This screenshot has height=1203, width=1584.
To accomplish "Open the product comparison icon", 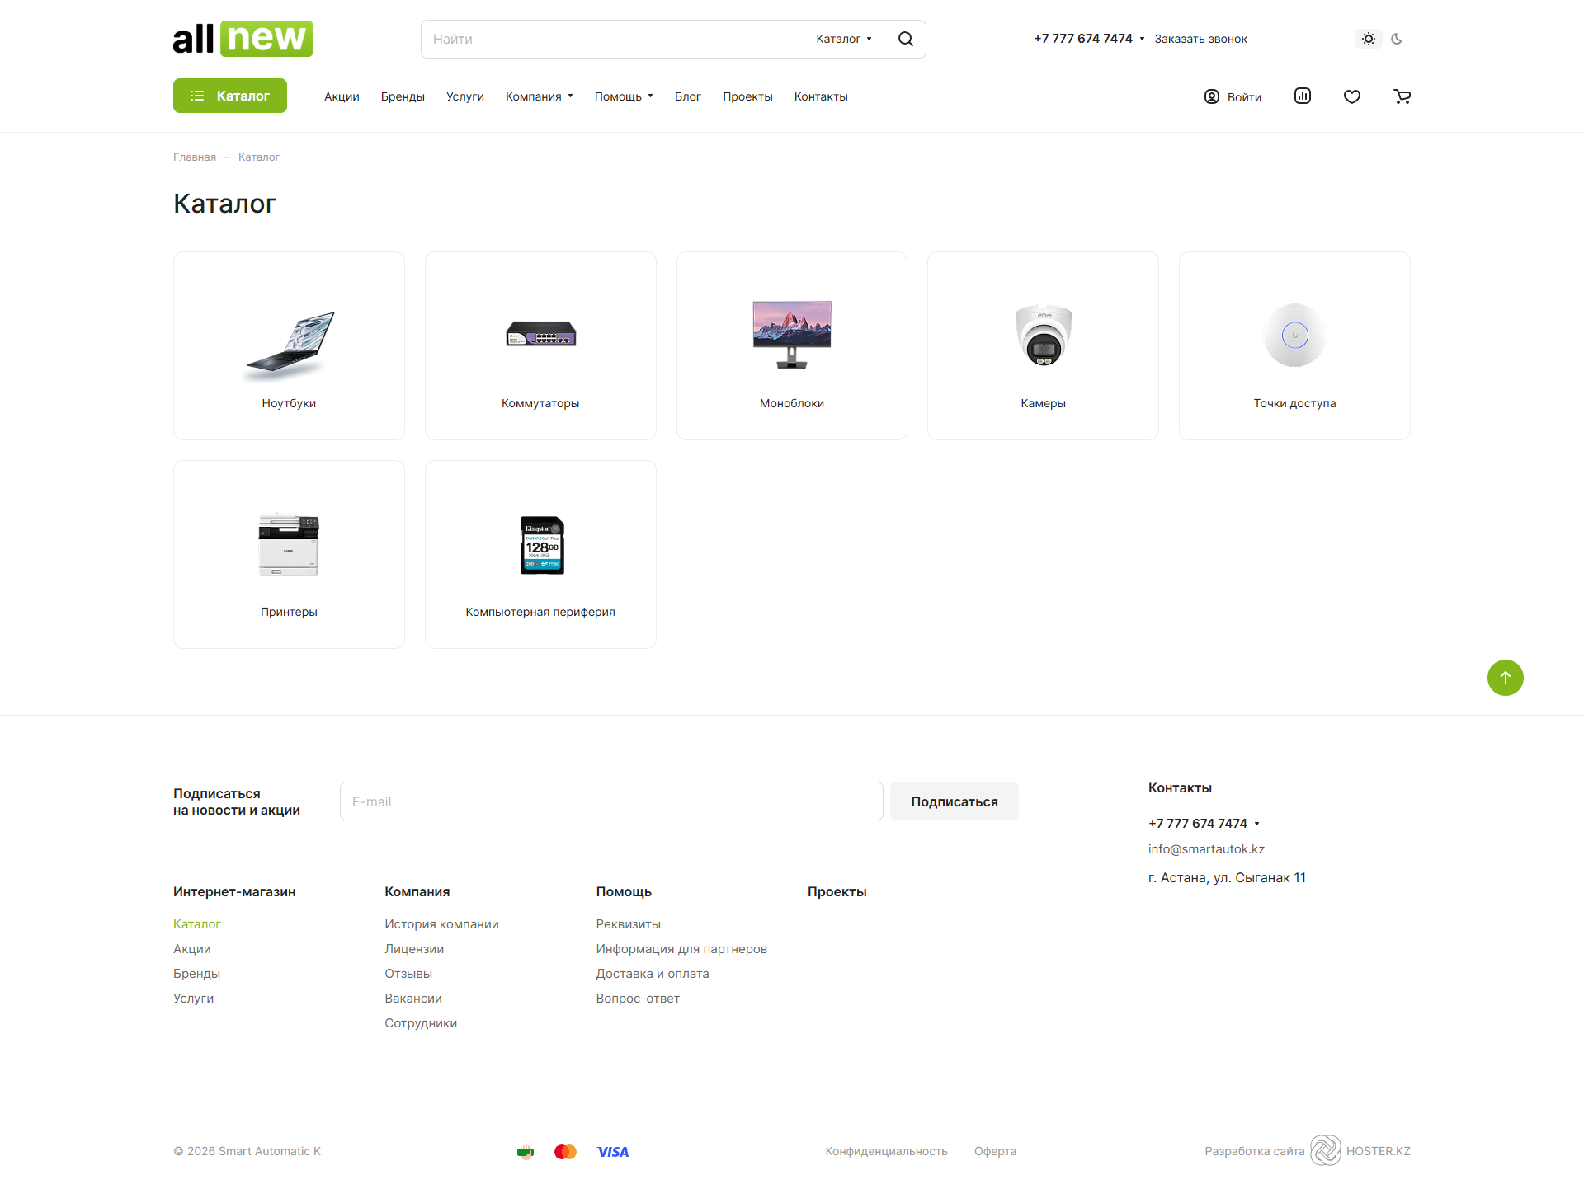I will click(1302, 96).
